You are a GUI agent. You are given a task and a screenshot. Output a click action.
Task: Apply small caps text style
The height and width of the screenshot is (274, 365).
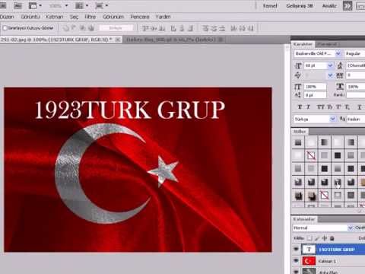click(329, 107)
